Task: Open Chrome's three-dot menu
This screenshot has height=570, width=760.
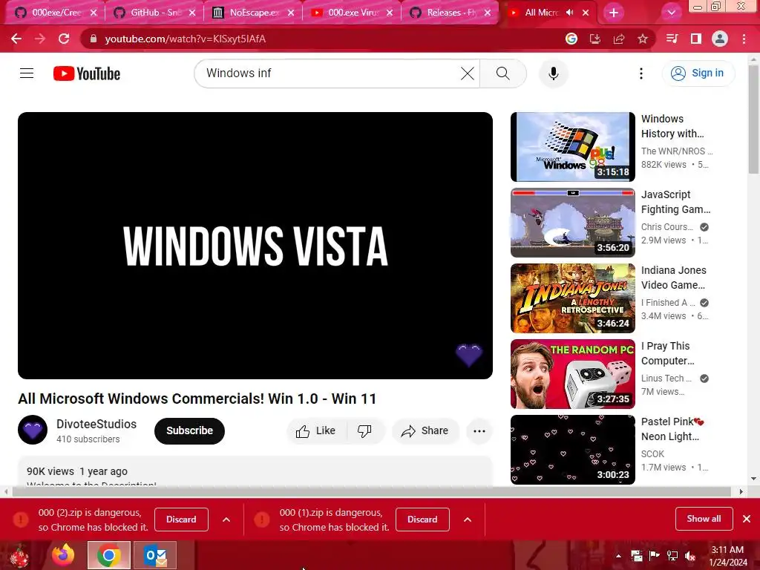Action: (x=744, y=39)
